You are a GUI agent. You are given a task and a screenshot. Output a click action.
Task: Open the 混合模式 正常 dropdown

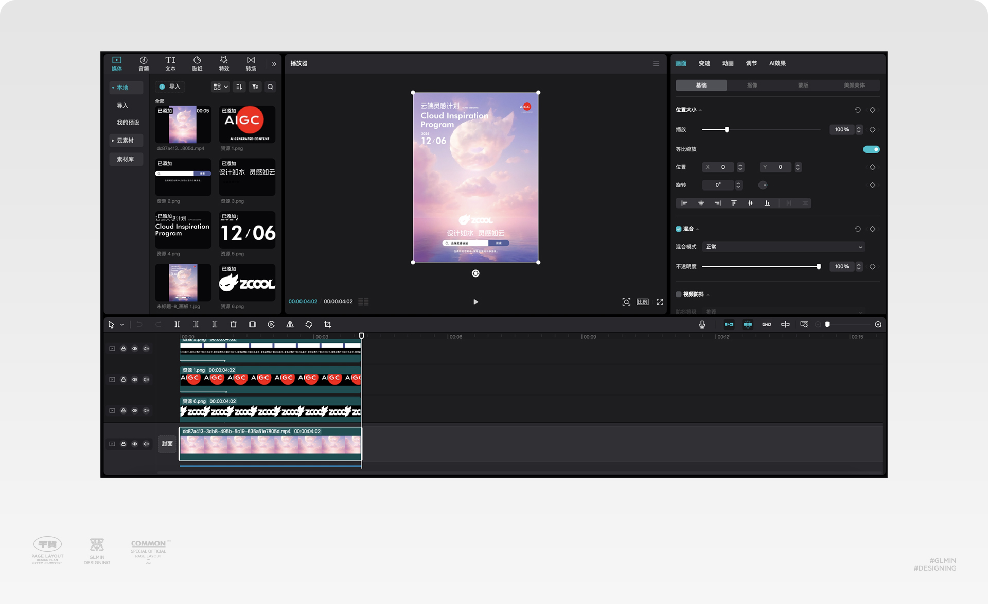click(x=783, y=247)
